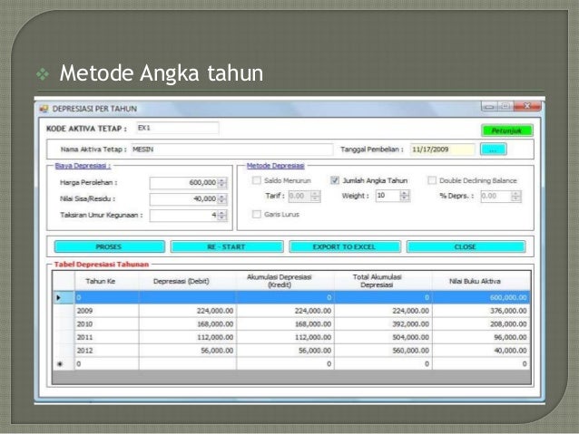The width and height of the screenshot is (579, 434).
Task: Enable the Saldo Menurun checkbox
Action: 256,180
